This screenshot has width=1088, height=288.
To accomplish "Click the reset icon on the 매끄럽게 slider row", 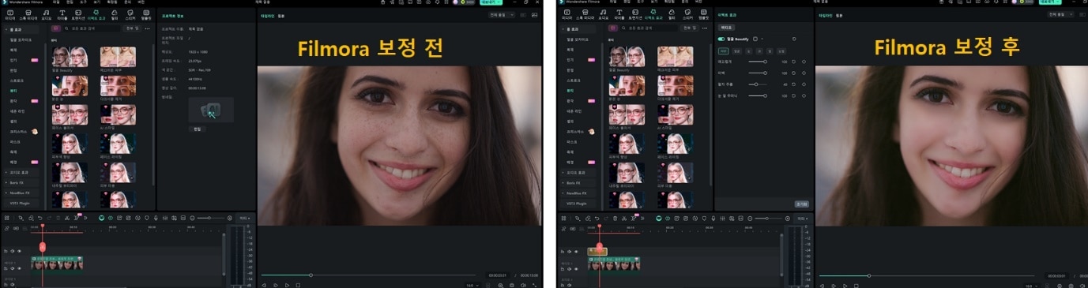I will (x=793, y=62).
